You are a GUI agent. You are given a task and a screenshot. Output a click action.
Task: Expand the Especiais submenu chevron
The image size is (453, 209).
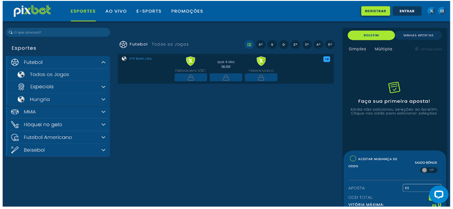point(103,86)
